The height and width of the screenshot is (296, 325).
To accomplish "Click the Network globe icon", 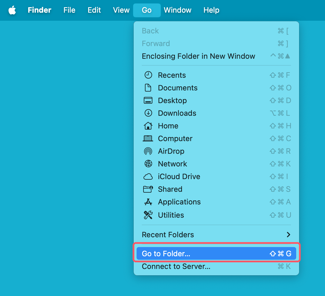I will coord(148,164).
